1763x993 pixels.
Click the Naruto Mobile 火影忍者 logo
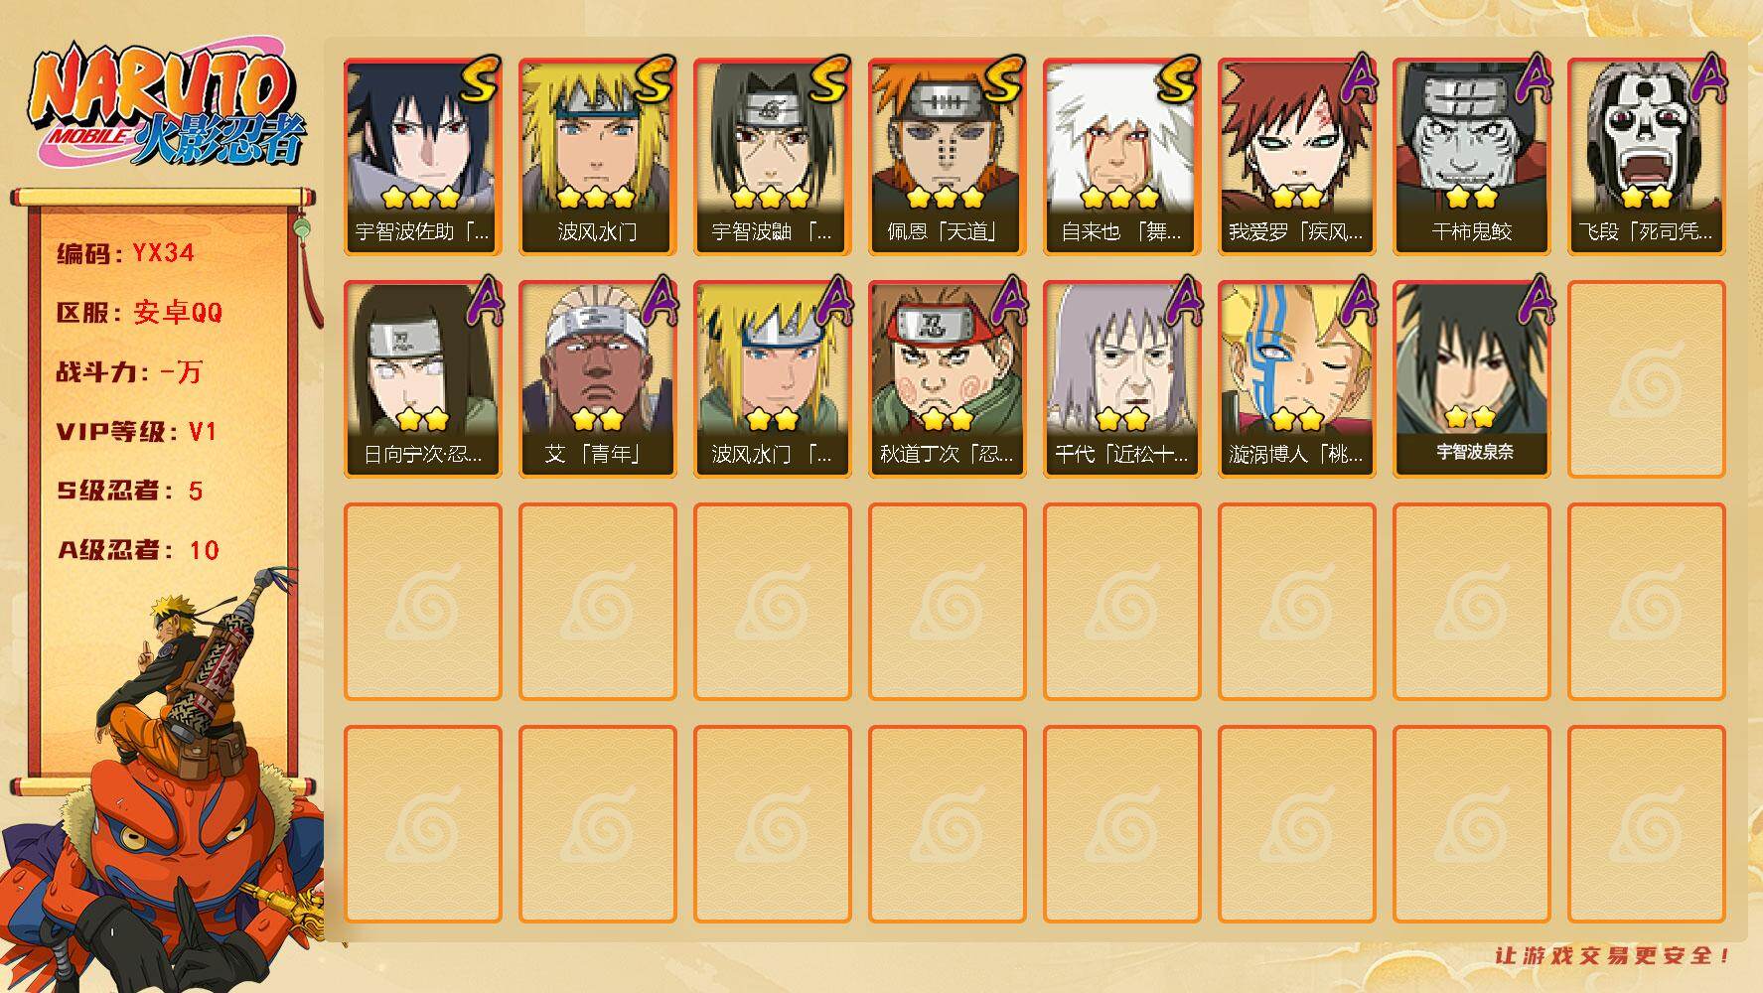pos(167,106)
